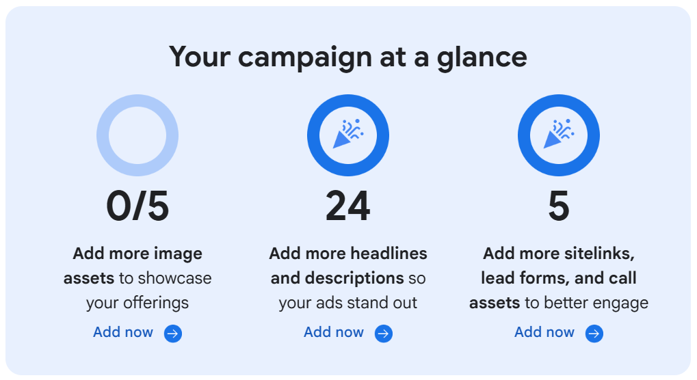Follow Add now link for headlines and descriptions
Screen dimensions: 697x380
pos(334,332)
